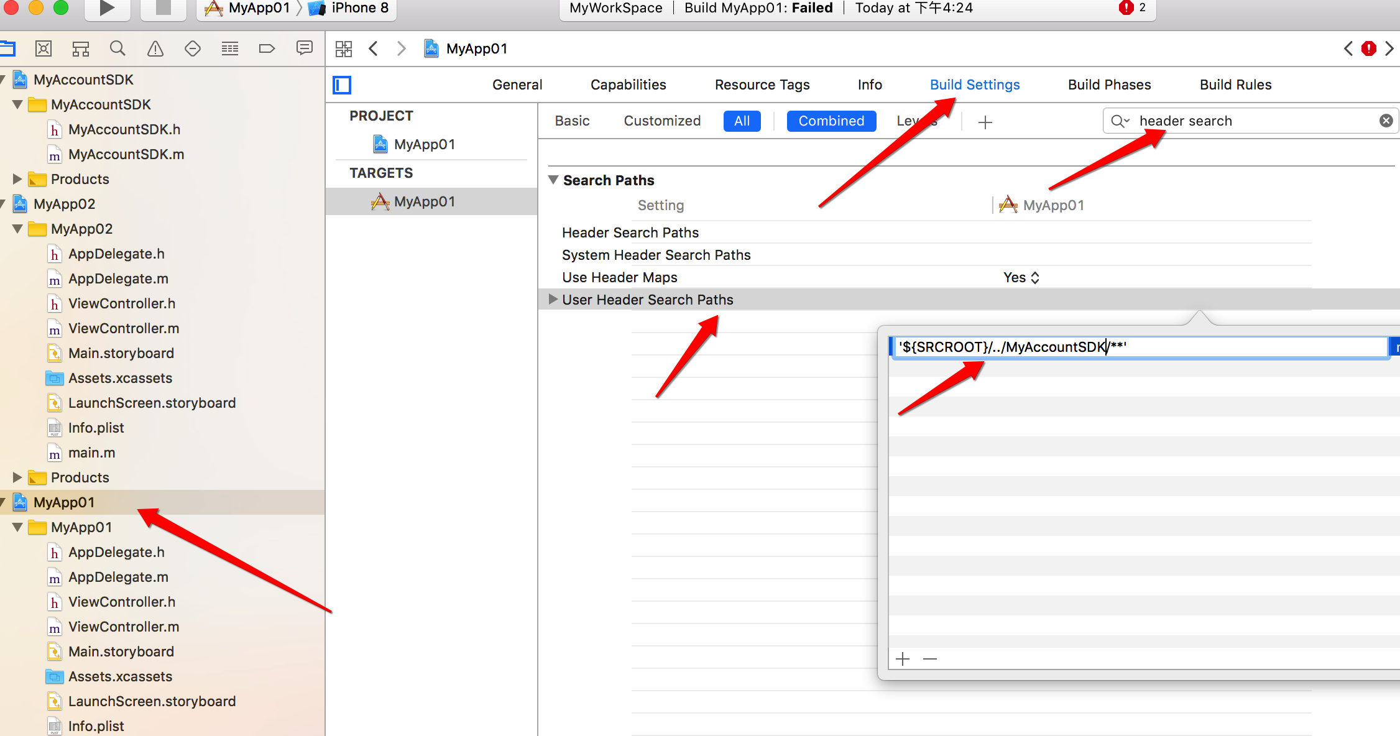
Task: Switch to the Build Phases tab
Action: (x=1109, y=85)
